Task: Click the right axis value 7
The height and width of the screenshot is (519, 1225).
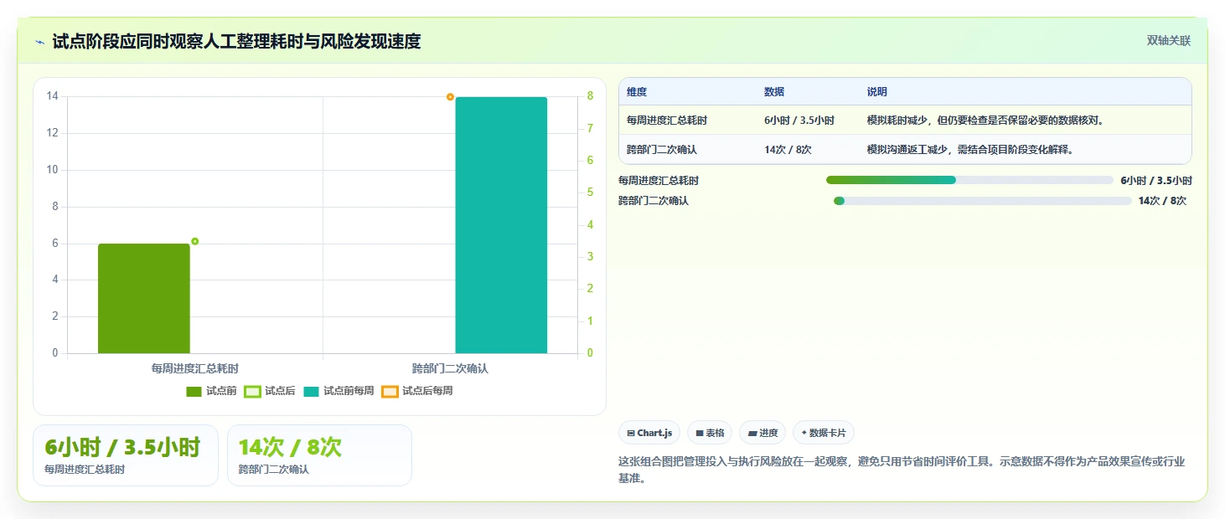Action: pos(590,128)
